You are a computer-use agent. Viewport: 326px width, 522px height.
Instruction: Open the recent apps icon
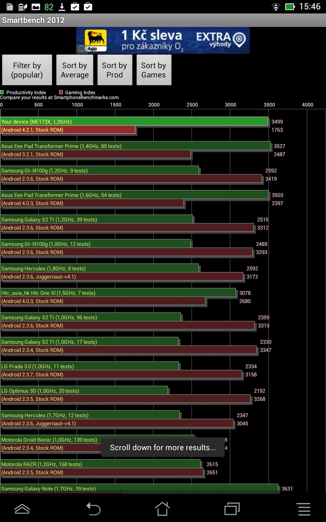tap(232, 509)
